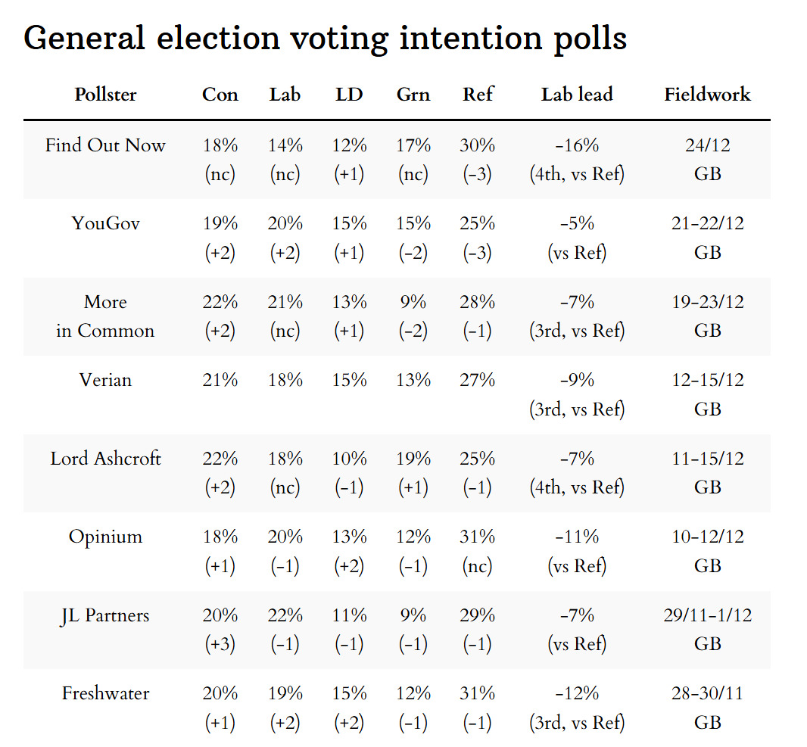This screenshot has height=747, width=807.
Task: Click the LD column header
Action: point(349,95)
